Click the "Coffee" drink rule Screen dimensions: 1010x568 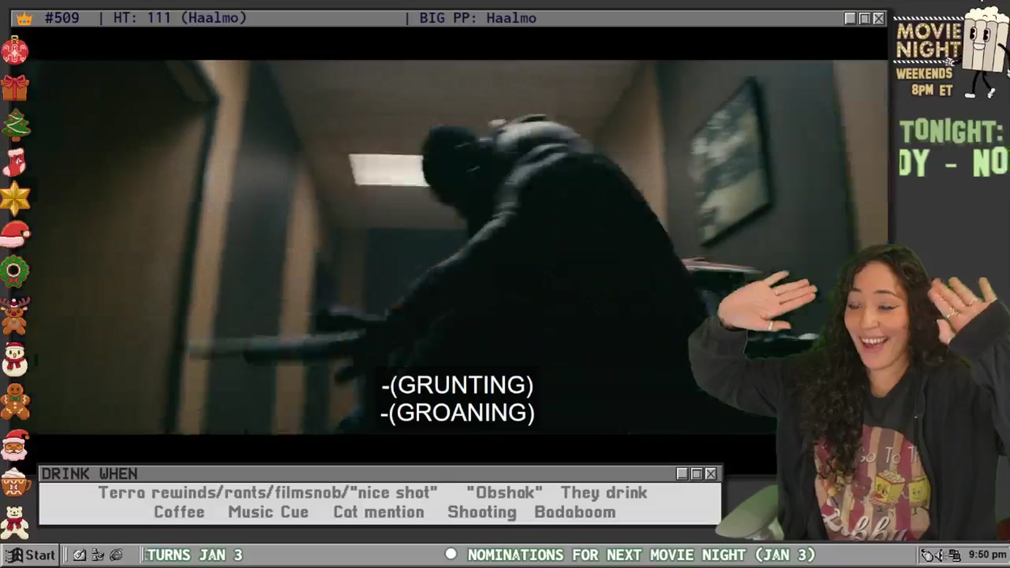(179, 512)
